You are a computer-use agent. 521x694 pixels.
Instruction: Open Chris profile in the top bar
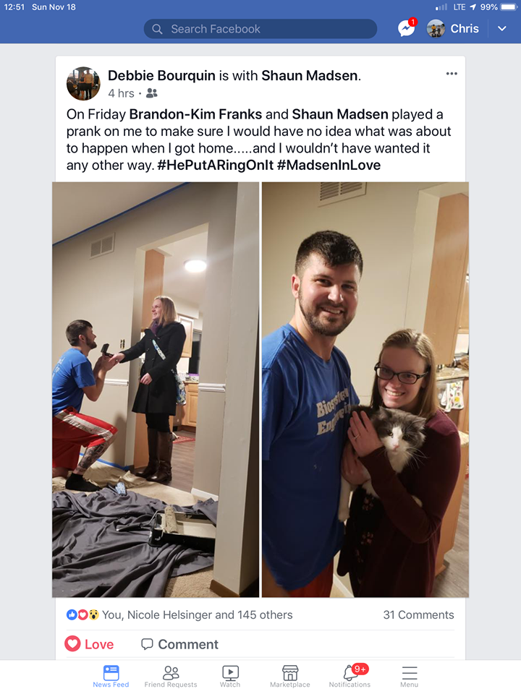(453, 29)
